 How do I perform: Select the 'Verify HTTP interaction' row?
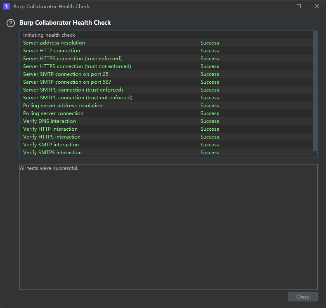click(x=166, y=129)
